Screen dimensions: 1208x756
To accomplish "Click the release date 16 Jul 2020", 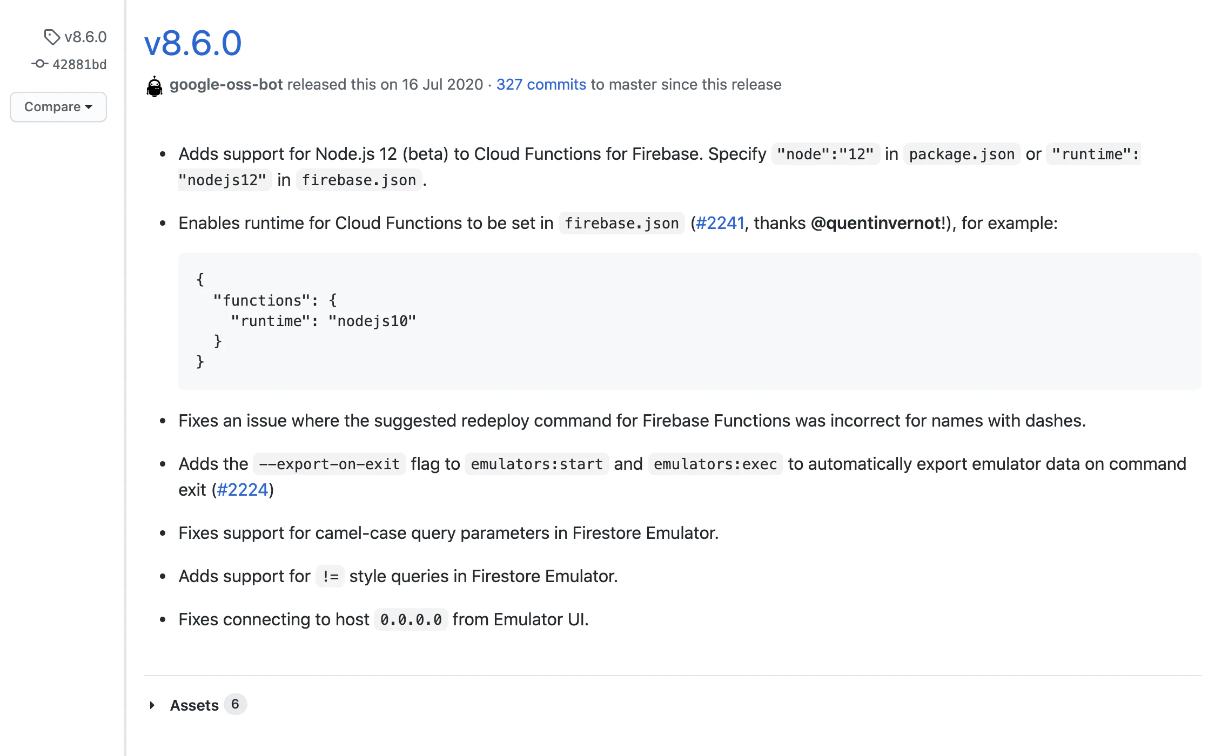I will pos(442,85).
